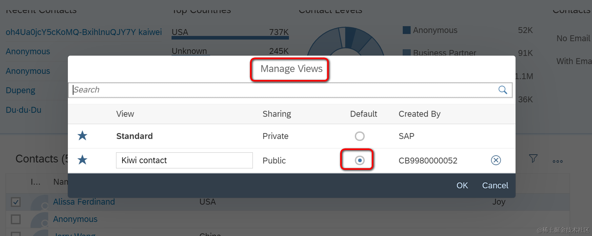Image resolution: width=592 pixels, height=236 pixels.
Task: Open the Dupeng recent contact
Action: pyautogui.click(x=20, y=90)
